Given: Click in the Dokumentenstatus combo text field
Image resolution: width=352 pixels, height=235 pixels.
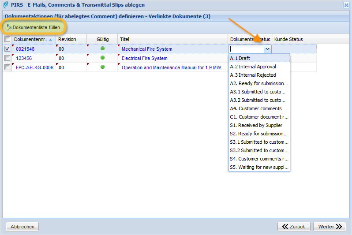Looking at the screenshot, I should pyautogui.click(x=246, y=49).
